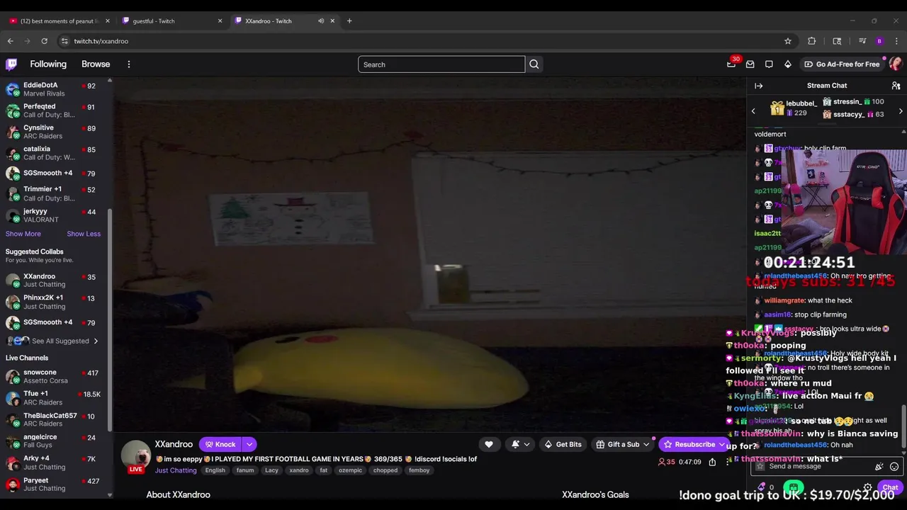Click the search magnifier button
907x510 pixels.
click(x=534, y=64)
